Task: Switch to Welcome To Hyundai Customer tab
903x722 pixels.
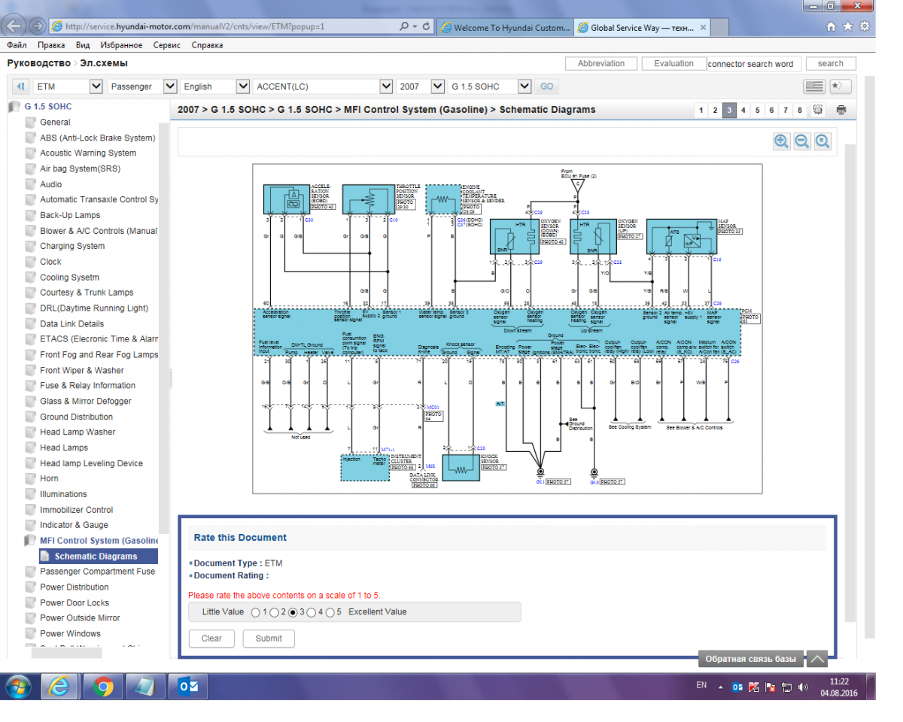Action: point(504,27)
